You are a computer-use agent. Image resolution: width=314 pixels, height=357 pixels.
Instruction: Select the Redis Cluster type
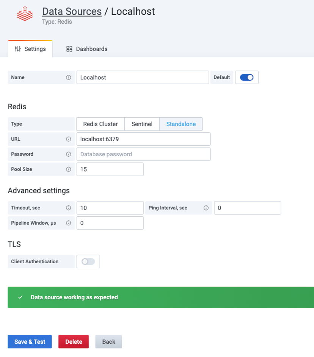[100, 124]
